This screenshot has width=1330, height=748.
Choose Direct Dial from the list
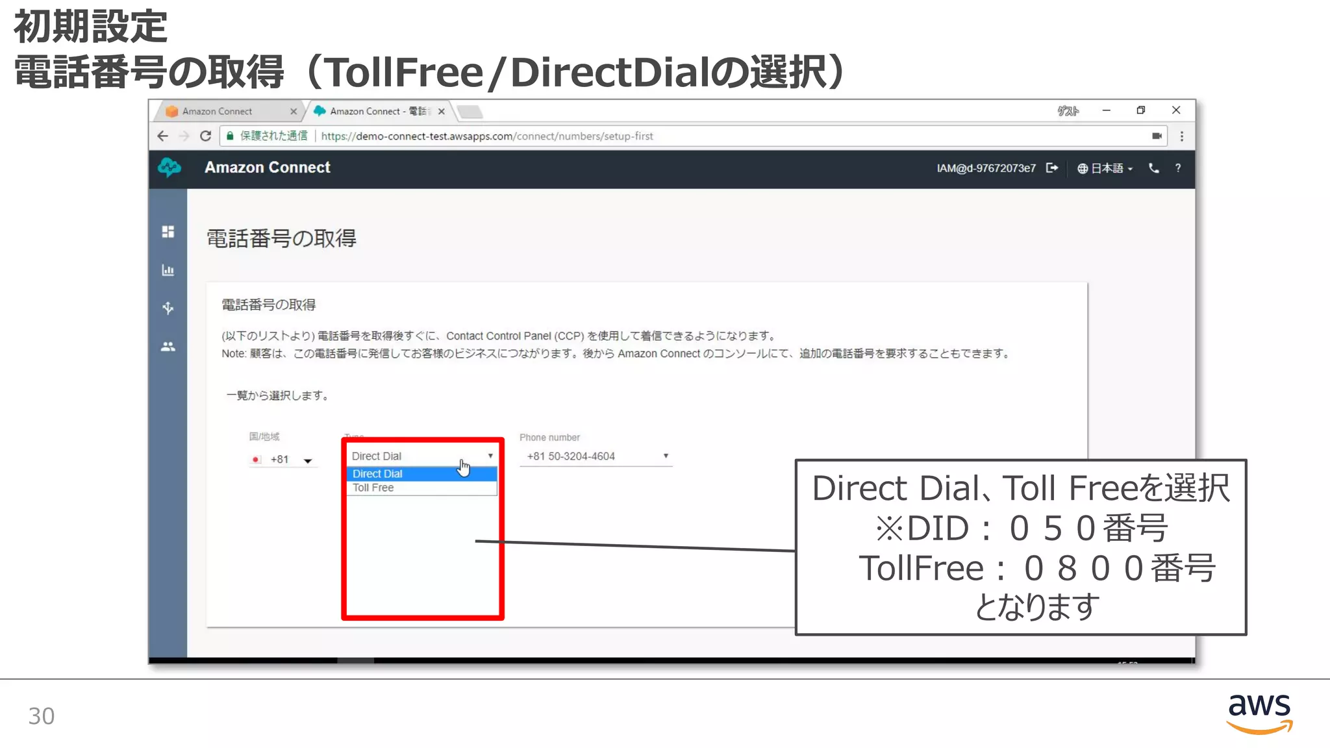(x=422, y=473)
